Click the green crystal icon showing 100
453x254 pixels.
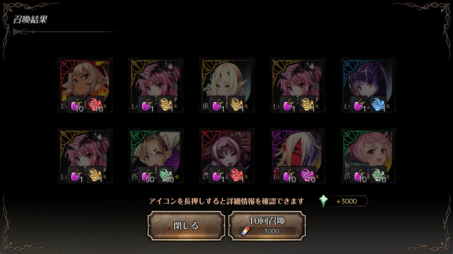coord(166,175)
